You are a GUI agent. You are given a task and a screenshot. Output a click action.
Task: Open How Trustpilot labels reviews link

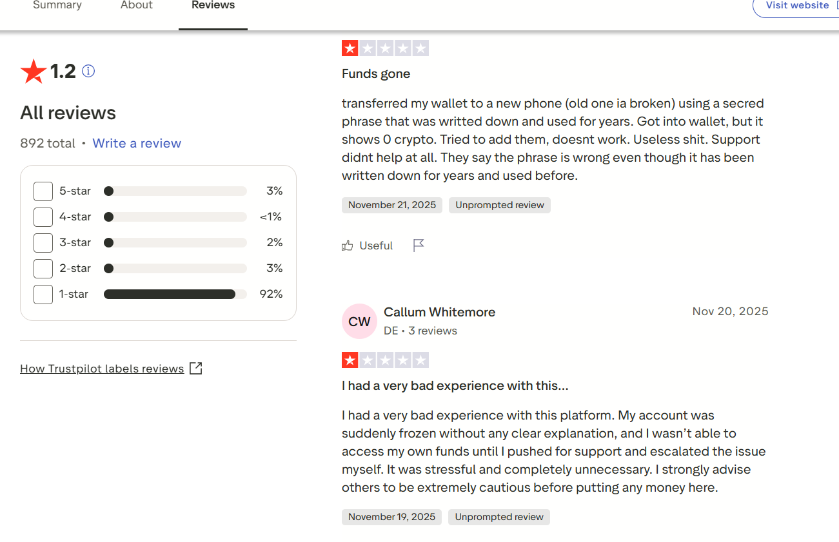(x=102, y=369)
